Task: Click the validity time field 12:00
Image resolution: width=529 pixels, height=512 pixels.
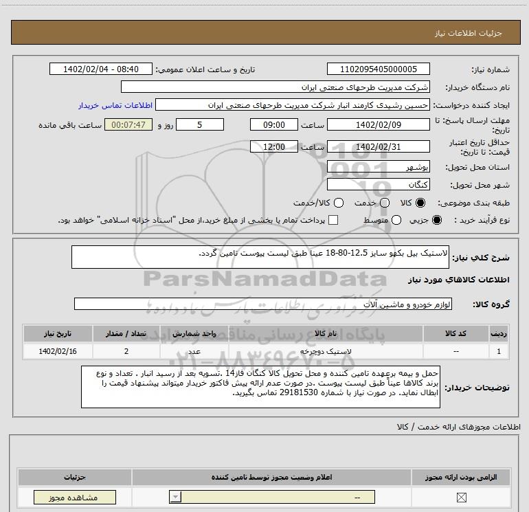Action: click(274, 146)
